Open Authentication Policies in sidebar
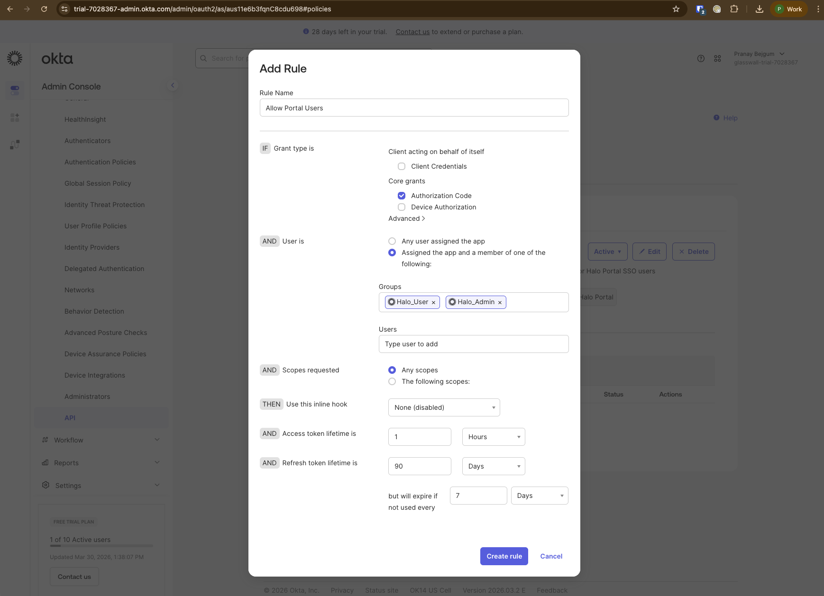The image size is (824, 596). click(100, 162)
